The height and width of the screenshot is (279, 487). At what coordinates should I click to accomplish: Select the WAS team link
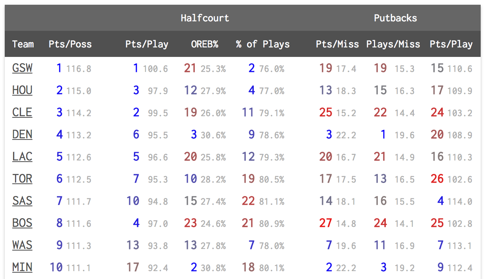pyautogui.click(x=22, y=245)
